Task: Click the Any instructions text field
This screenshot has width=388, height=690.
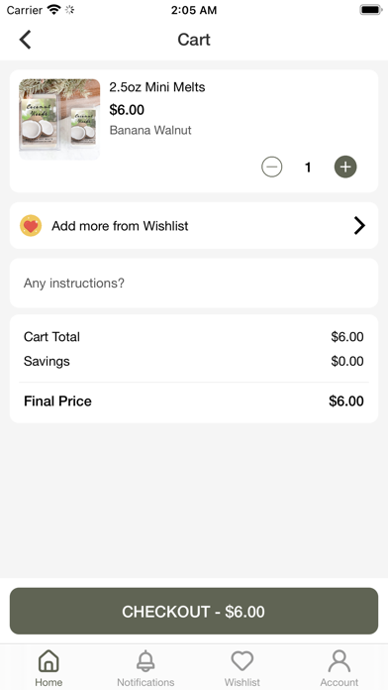Action: [x=194, y=283]
